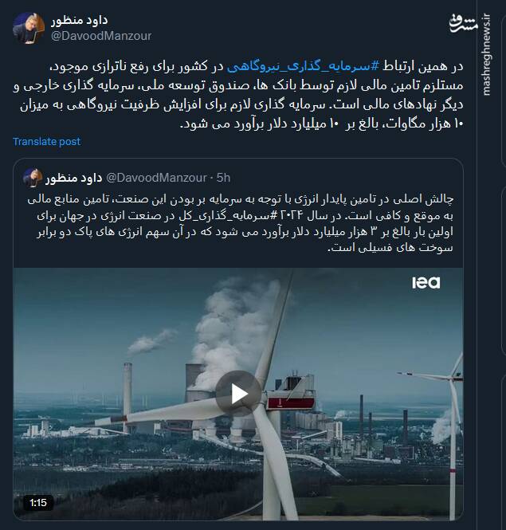This screenshot has width=506, height=530.
Task: Open the author name inside the quoted post
Action: click(x=73, y=178)
